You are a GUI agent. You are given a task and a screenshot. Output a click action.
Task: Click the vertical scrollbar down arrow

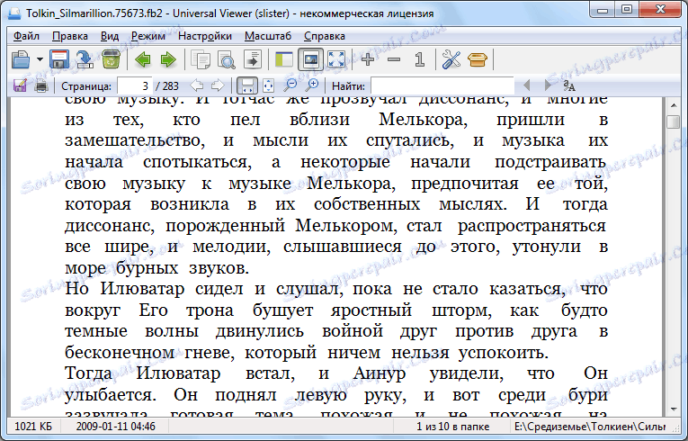[x=674, y=409]
